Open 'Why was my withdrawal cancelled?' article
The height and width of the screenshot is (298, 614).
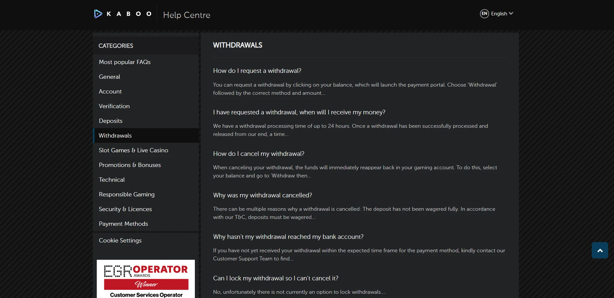(x=263, y=195)
